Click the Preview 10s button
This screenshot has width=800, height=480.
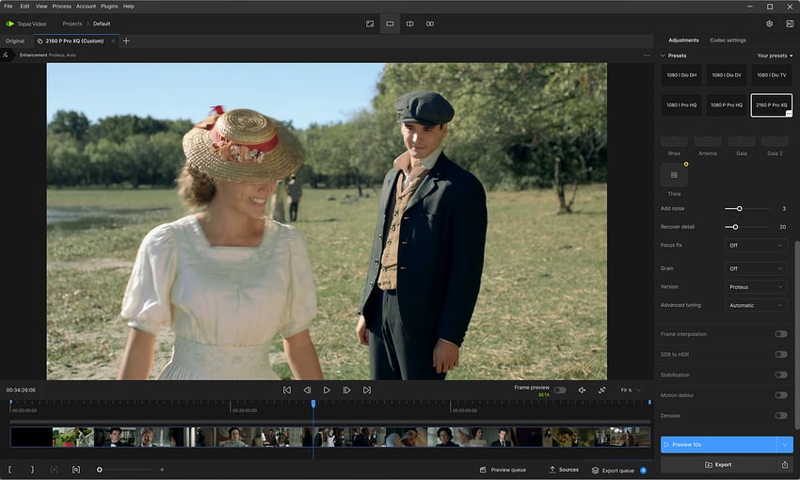(719, 445)
